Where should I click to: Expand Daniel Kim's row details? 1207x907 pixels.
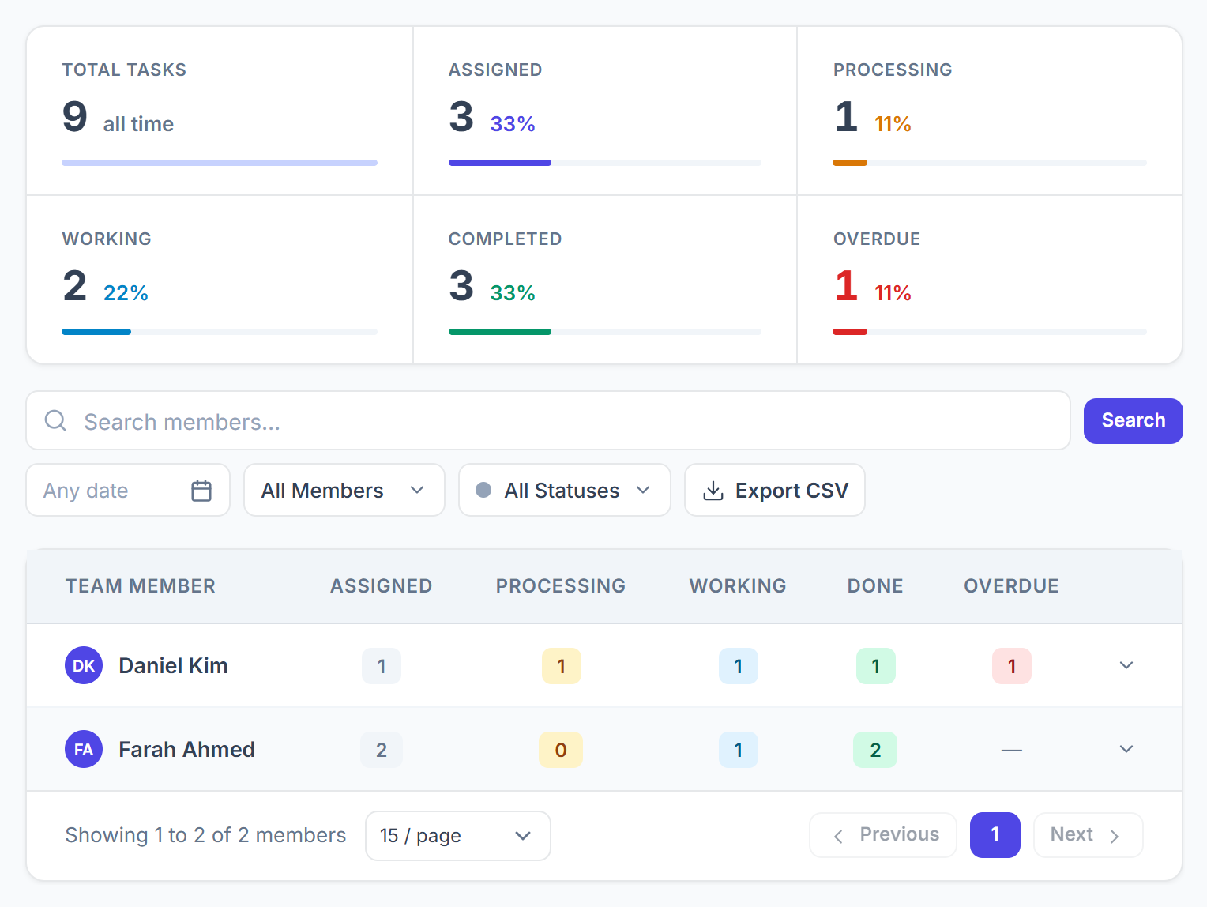(1126, 665)
